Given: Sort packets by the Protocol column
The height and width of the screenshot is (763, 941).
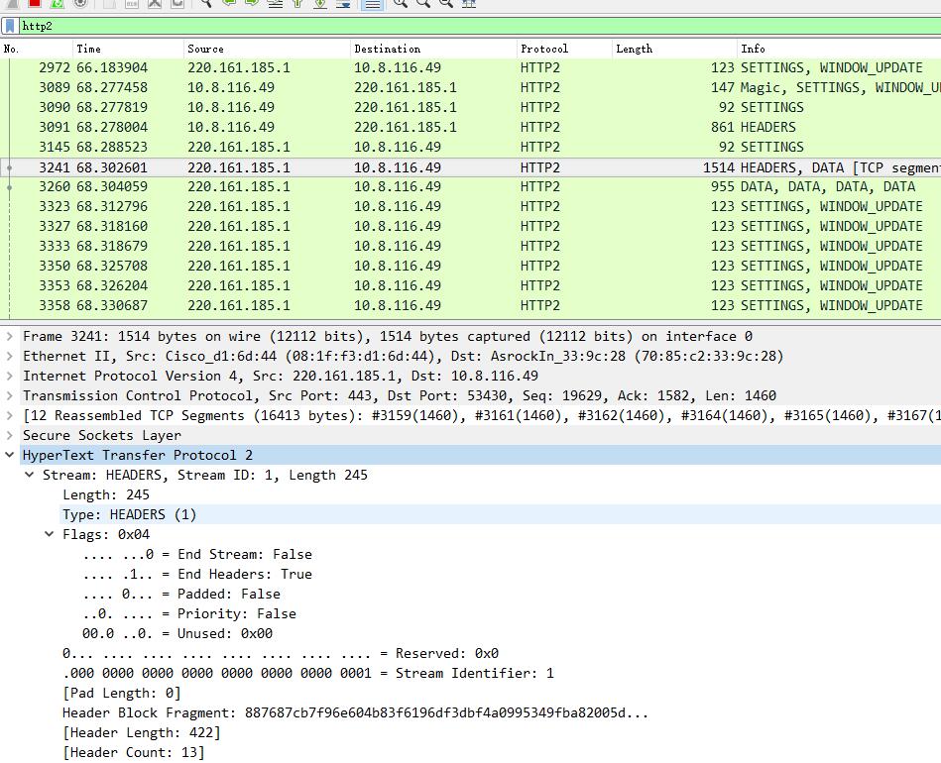Looking at the screenshot, I should 544,49.
